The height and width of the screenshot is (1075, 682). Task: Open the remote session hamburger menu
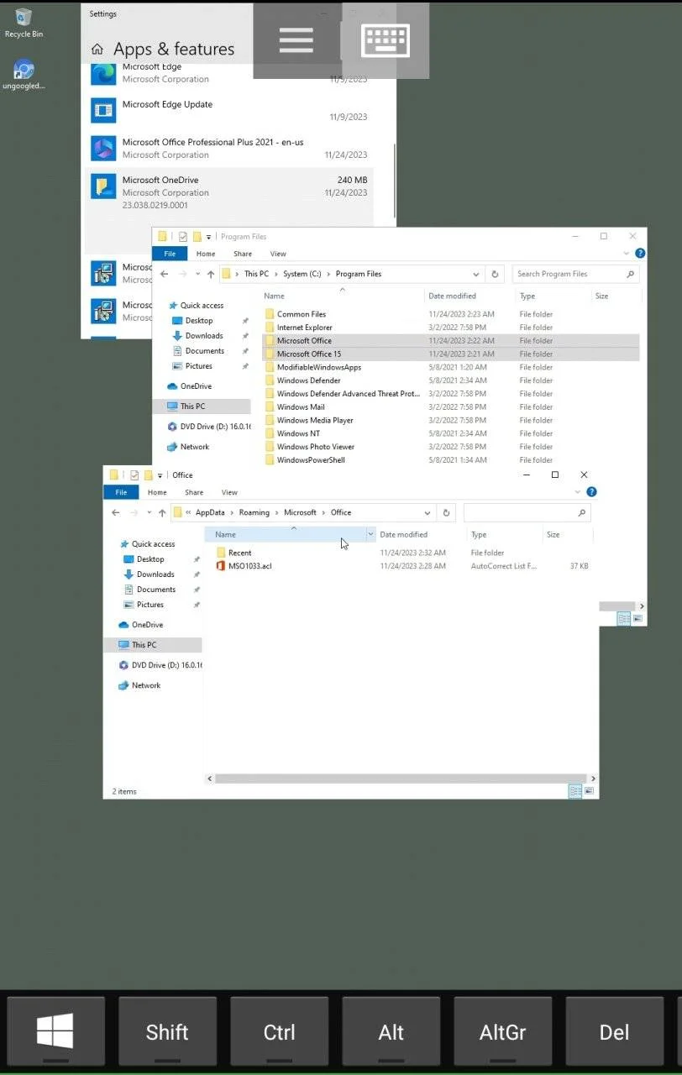(x=296, y=40)
